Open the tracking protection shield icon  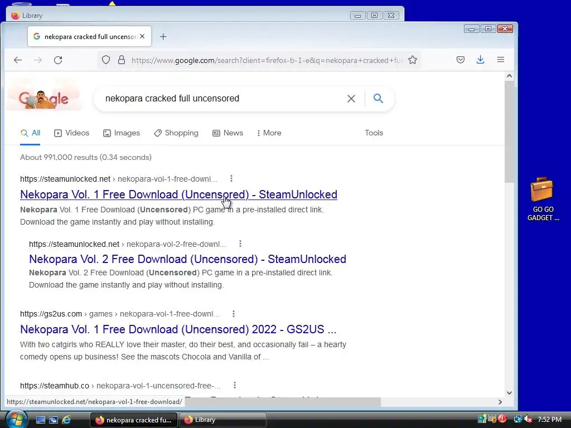pos(105,60)
